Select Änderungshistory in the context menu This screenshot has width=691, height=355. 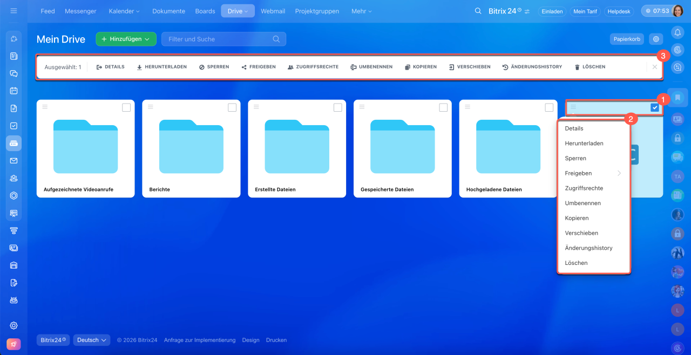pos(588,248)
